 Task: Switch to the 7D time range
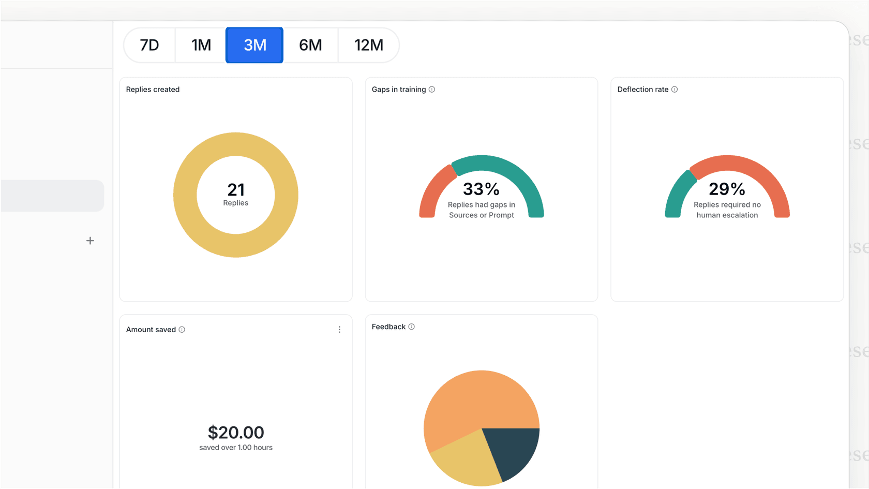pos(149,45)
